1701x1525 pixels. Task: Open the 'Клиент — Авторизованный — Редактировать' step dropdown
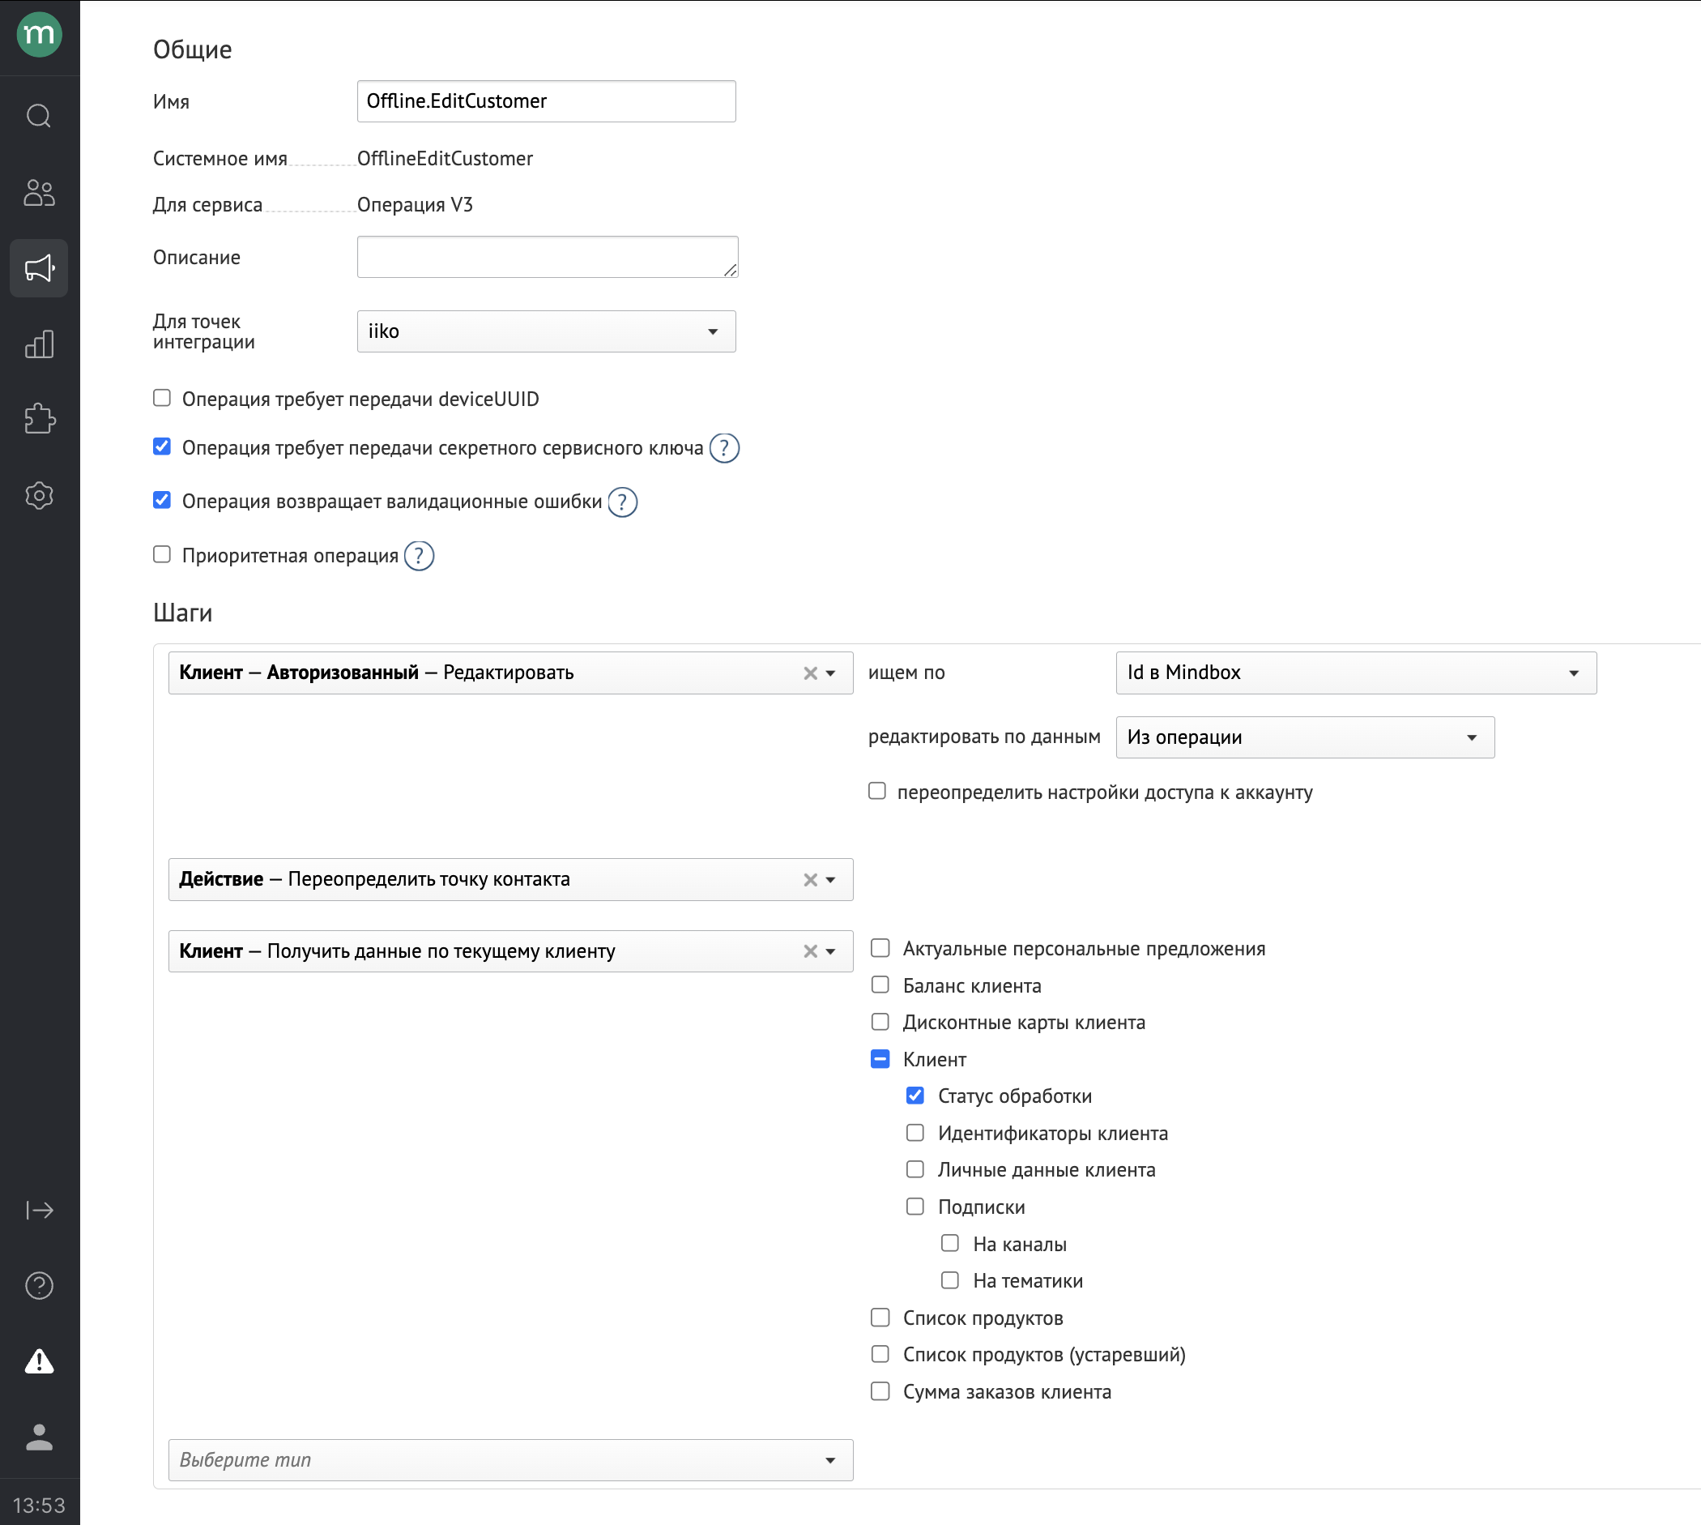point(511,673)
